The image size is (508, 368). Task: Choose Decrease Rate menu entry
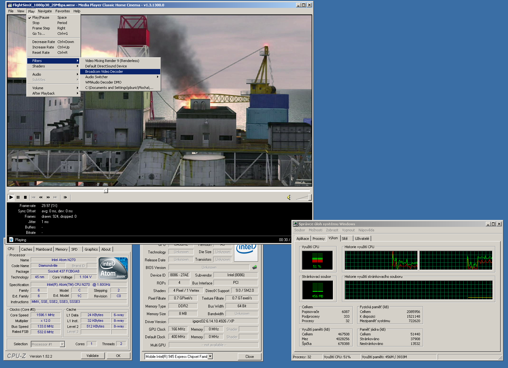[54, 42]
